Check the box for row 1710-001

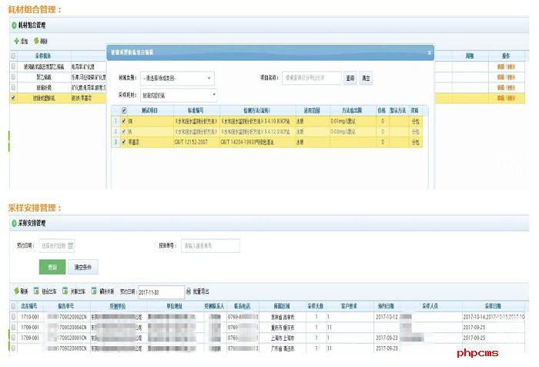13,317
